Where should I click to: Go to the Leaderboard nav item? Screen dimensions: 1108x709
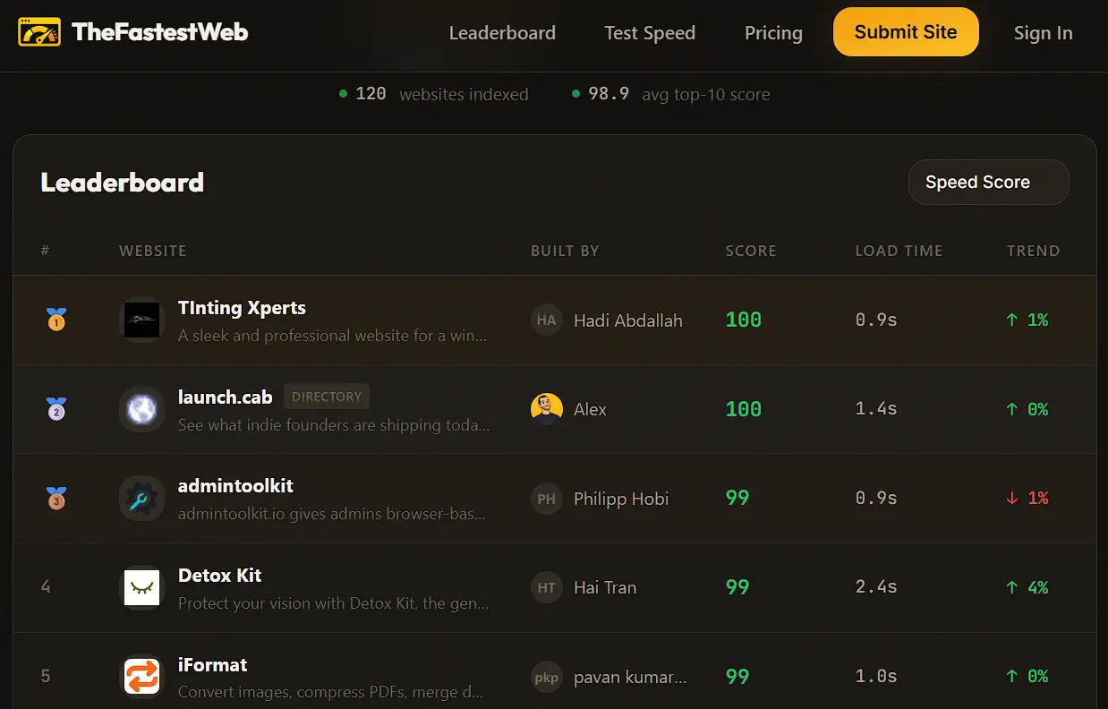point(502,33)
